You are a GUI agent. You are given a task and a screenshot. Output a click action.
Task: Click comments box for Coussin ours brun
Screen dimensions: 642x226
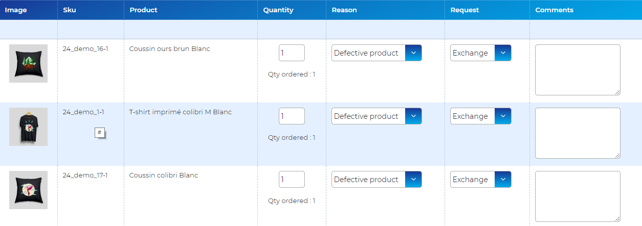tap(578, 70)
